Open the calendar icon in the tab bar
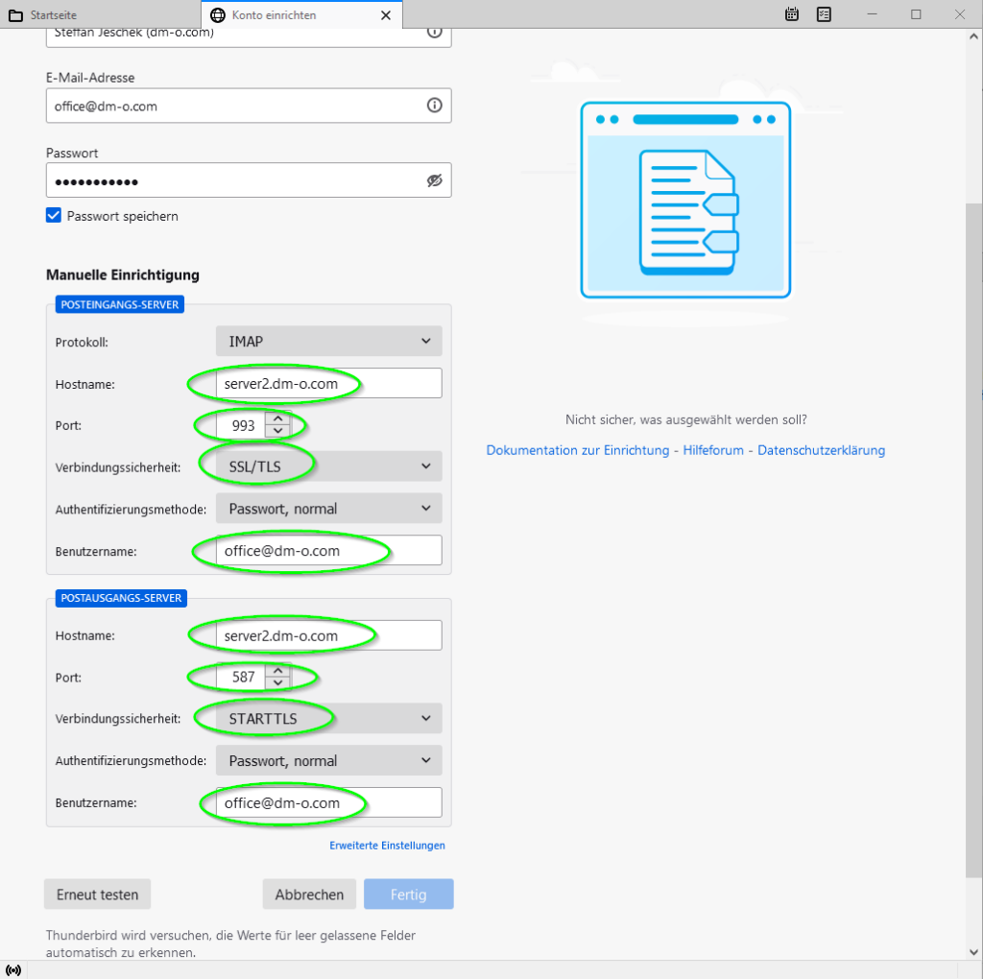The height and width of the screenshot is (979, 983). [792, 14]
